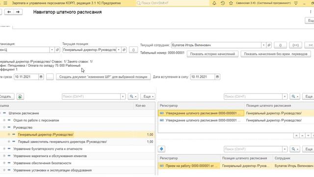The width and height of the screenshot is (314, 177).
Task: Click blue arrows icon above bottom table
Action: pos(161,149)
